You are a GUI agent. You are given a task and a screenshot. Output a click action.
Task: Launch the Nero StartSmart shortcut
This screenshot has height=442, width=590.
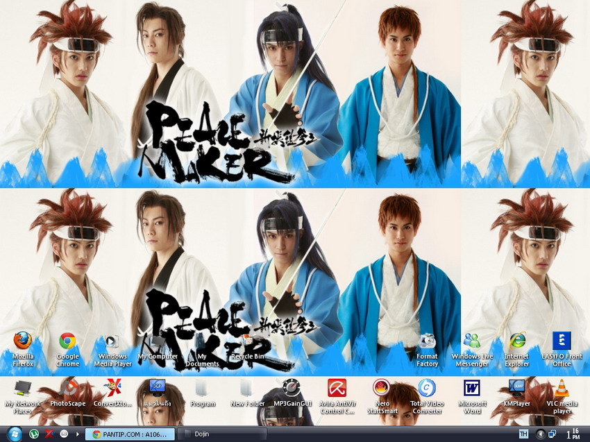382,397
